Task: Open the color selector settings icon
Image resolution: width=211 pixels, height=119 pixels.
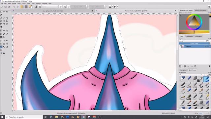Action: (x=181, y=16)
